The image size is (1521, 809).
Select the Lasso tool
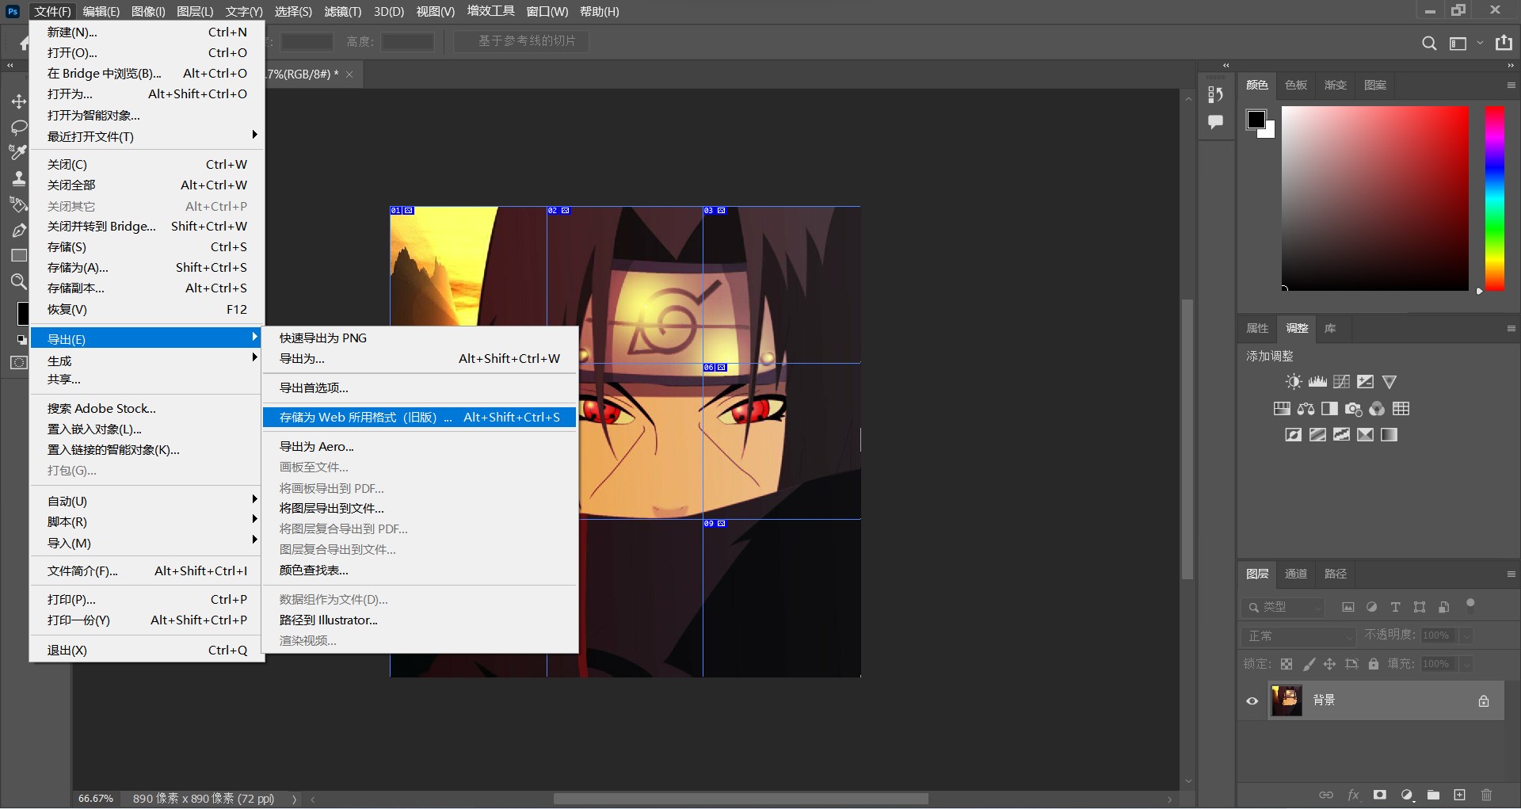point(19,128)
